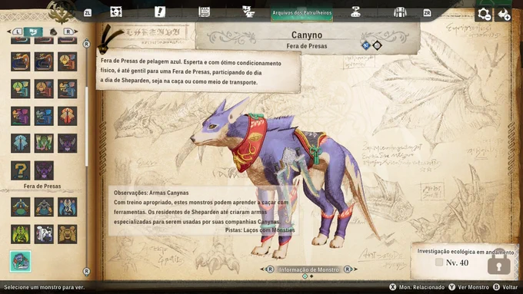Click the Canyno title text

click(307, 35)
